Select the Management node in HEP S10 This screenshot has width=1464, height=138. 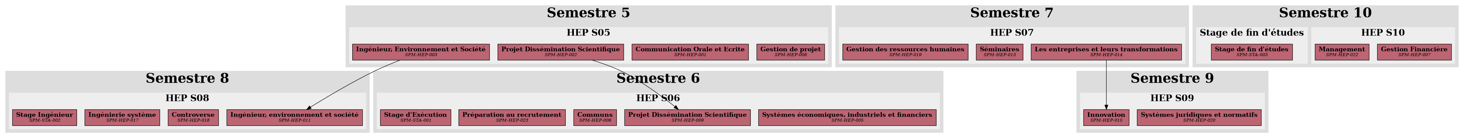coord(1341,52)
